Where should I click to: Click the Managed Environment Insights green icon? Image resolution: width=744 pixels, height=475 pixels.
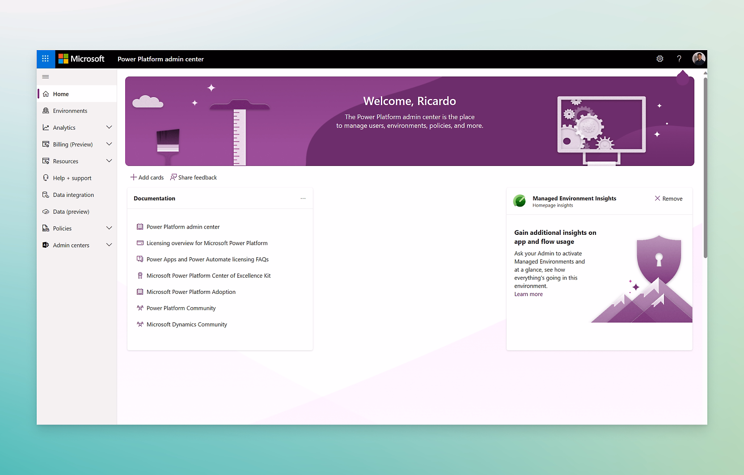pyautogui.click(x=520, y=201)
